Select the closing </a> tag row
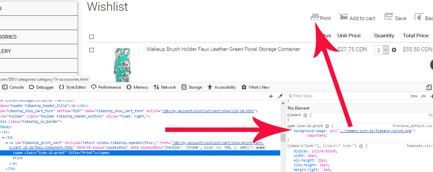This screenshot has width=433, height=172. click(x=13, y=163)
